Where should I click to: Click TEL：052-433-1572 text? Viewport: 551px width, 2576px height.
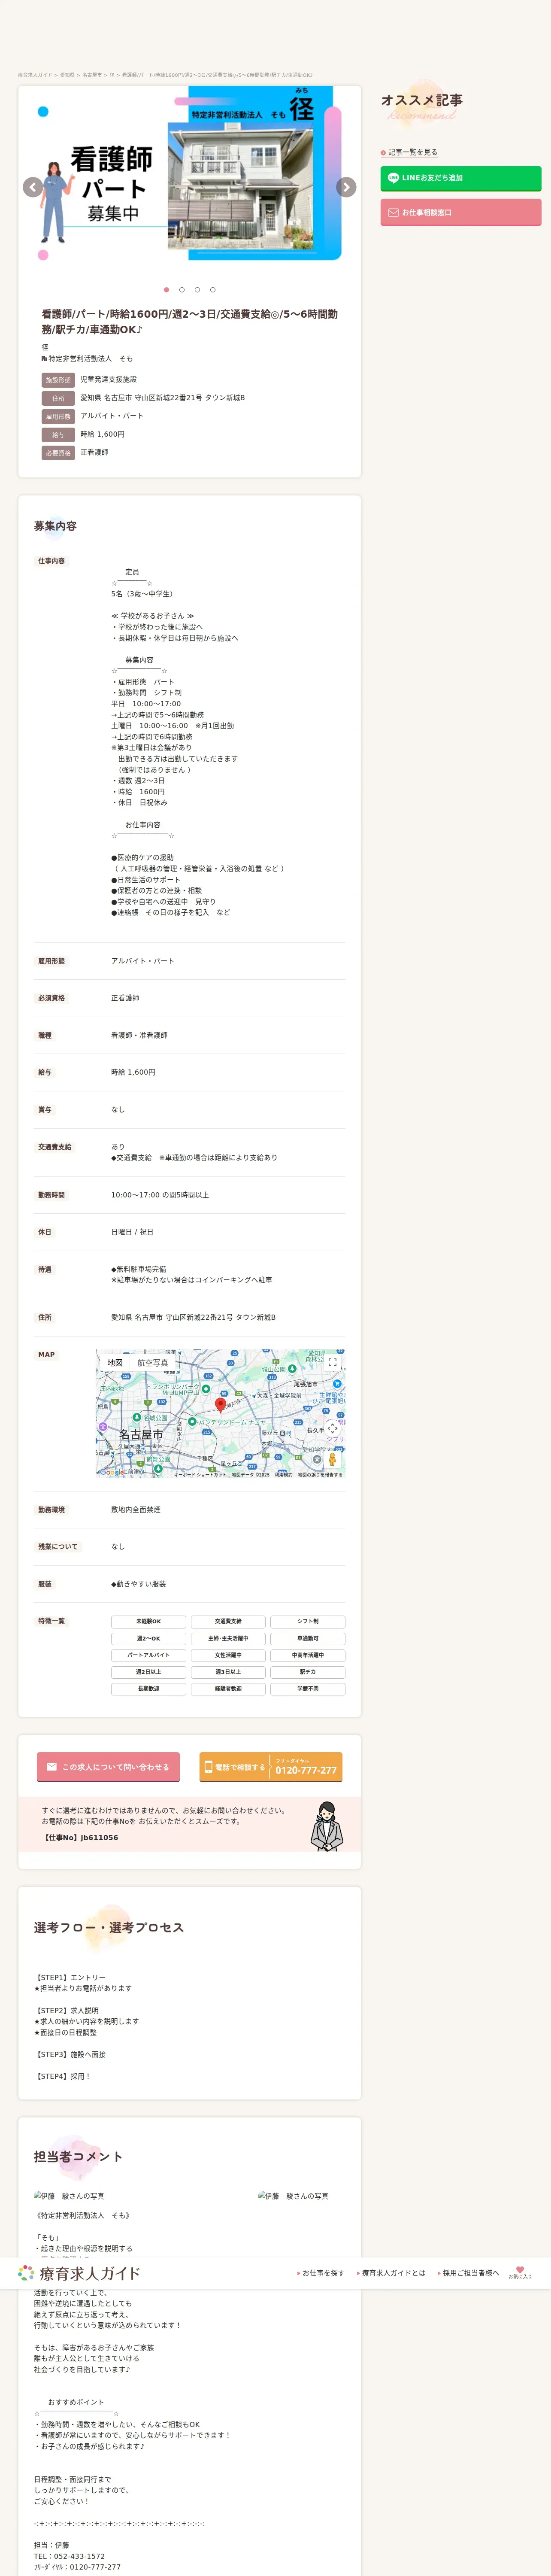69,2556
